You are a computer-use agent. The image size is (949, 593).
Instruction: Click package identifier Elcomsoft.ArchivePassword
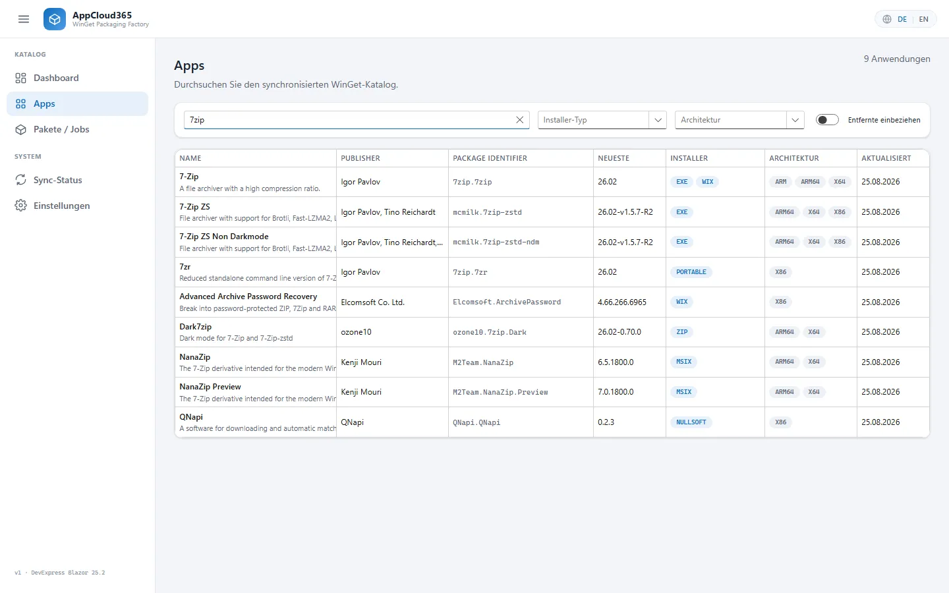[507, 302]
